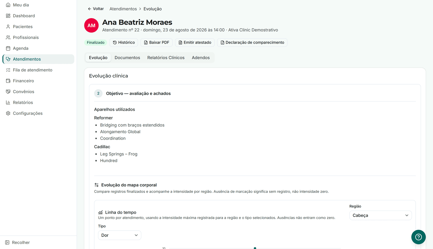The width and height of the screenshot is (433, 249).
Task: Click the Pacientes person icon
Action: tap(8, 27)
